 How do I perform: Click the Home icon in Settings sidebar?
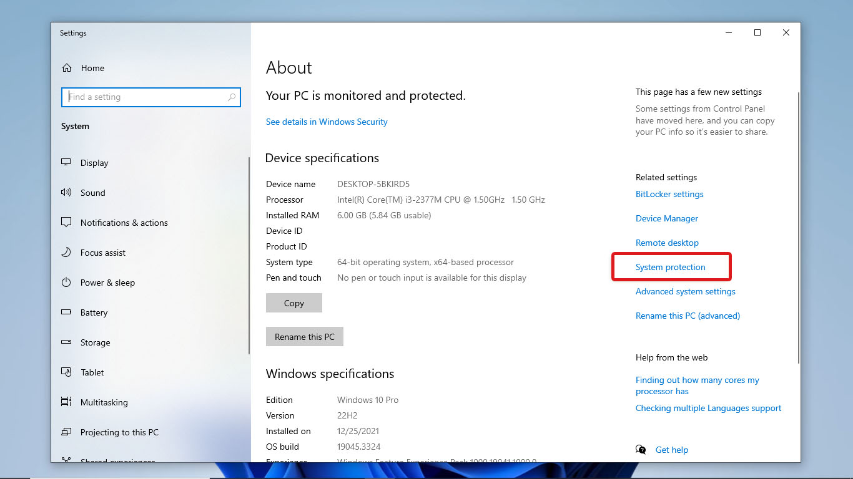point(67,68)
